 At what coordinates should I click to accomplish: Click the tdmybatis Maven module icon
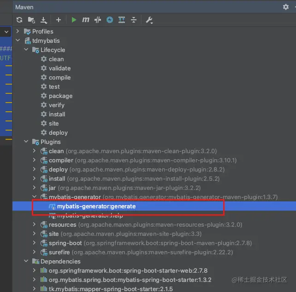pyautogui.click(x=28, y=40)
